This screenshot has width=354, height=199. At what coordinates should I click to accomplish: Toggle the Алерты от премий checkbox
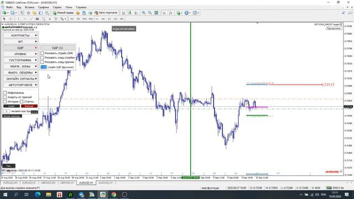pyautogui.click(x=5, y=97)
